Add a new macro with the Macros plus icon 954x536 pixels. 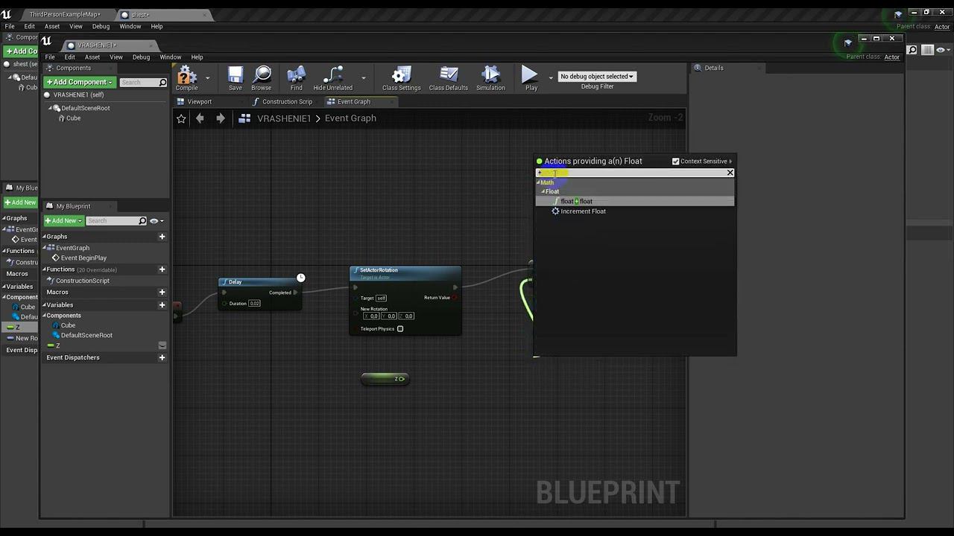pyautogui.click(x=162, y=292)
